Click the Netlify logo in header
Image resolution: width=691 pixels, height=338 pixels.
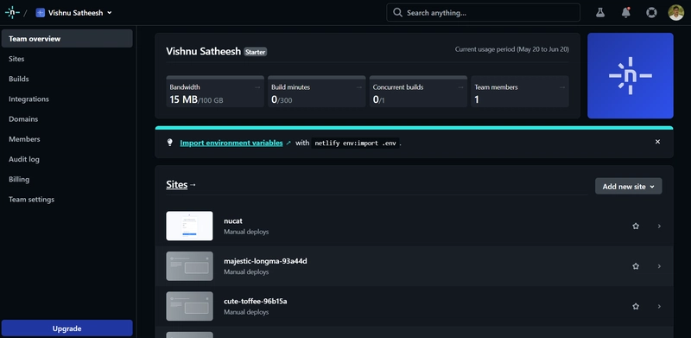click(12, 12)
